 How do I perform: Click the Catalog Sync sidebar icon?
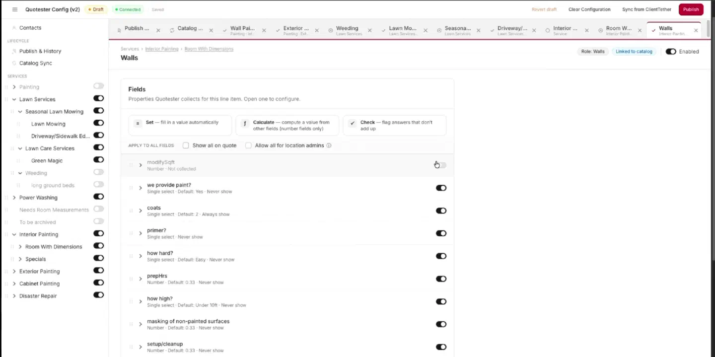[14, 63]
